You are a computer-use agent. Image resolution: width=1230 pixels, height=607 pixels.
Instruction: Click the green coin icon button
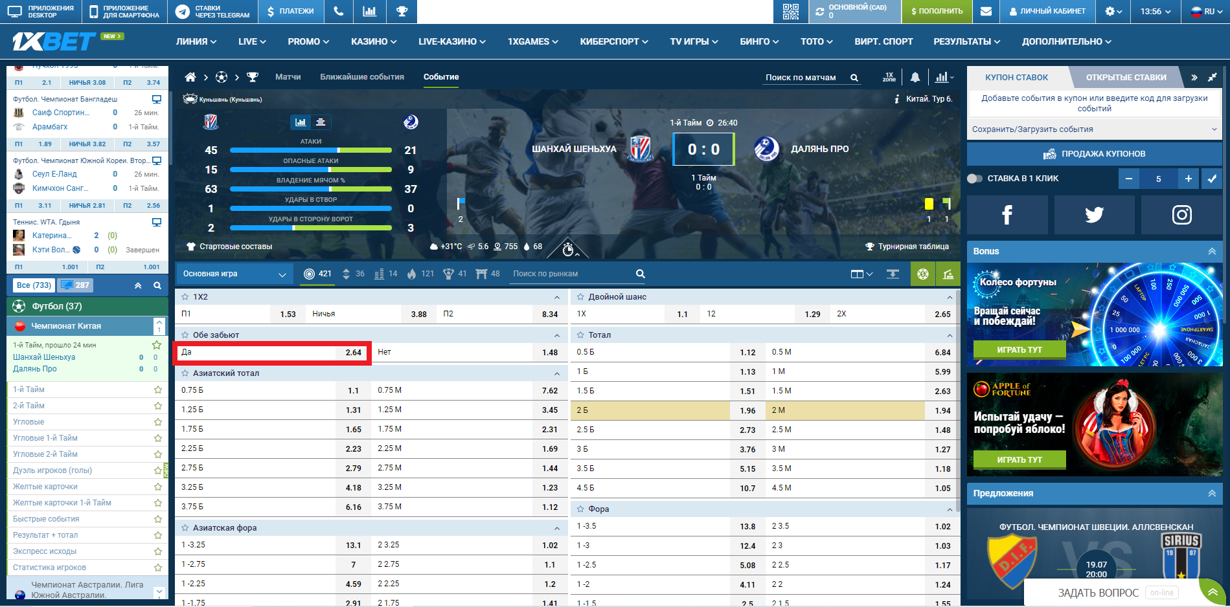click(923, 274)
